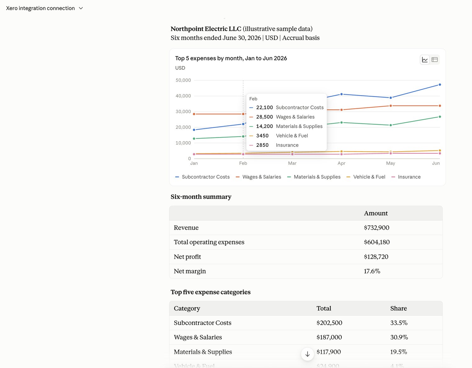Select the Subcontractor Costs table row label
472x368 pixels.
click(203, 323)
